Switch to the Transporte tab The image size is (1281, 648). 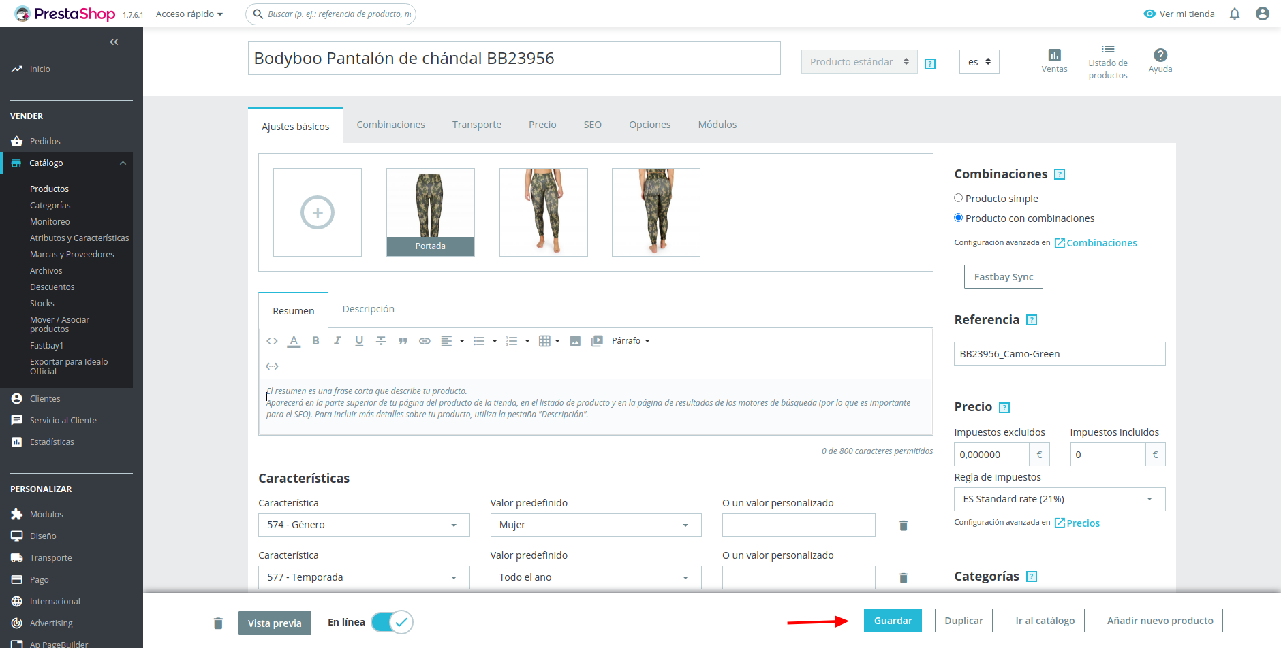coord(477,125)
